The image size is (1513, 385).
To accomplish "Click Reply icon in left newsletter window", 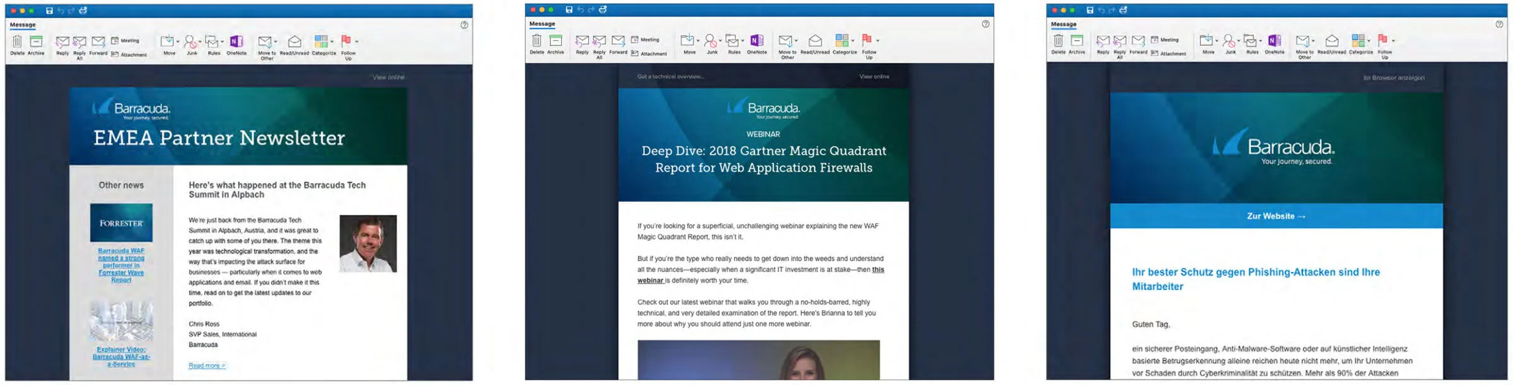I will (x=62, y=42).
